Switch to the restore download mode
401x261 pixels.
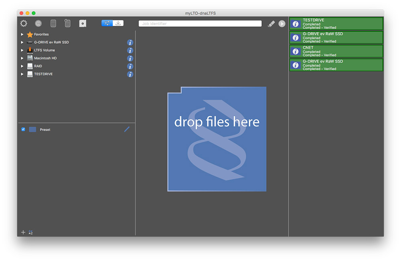coord(118,23)
